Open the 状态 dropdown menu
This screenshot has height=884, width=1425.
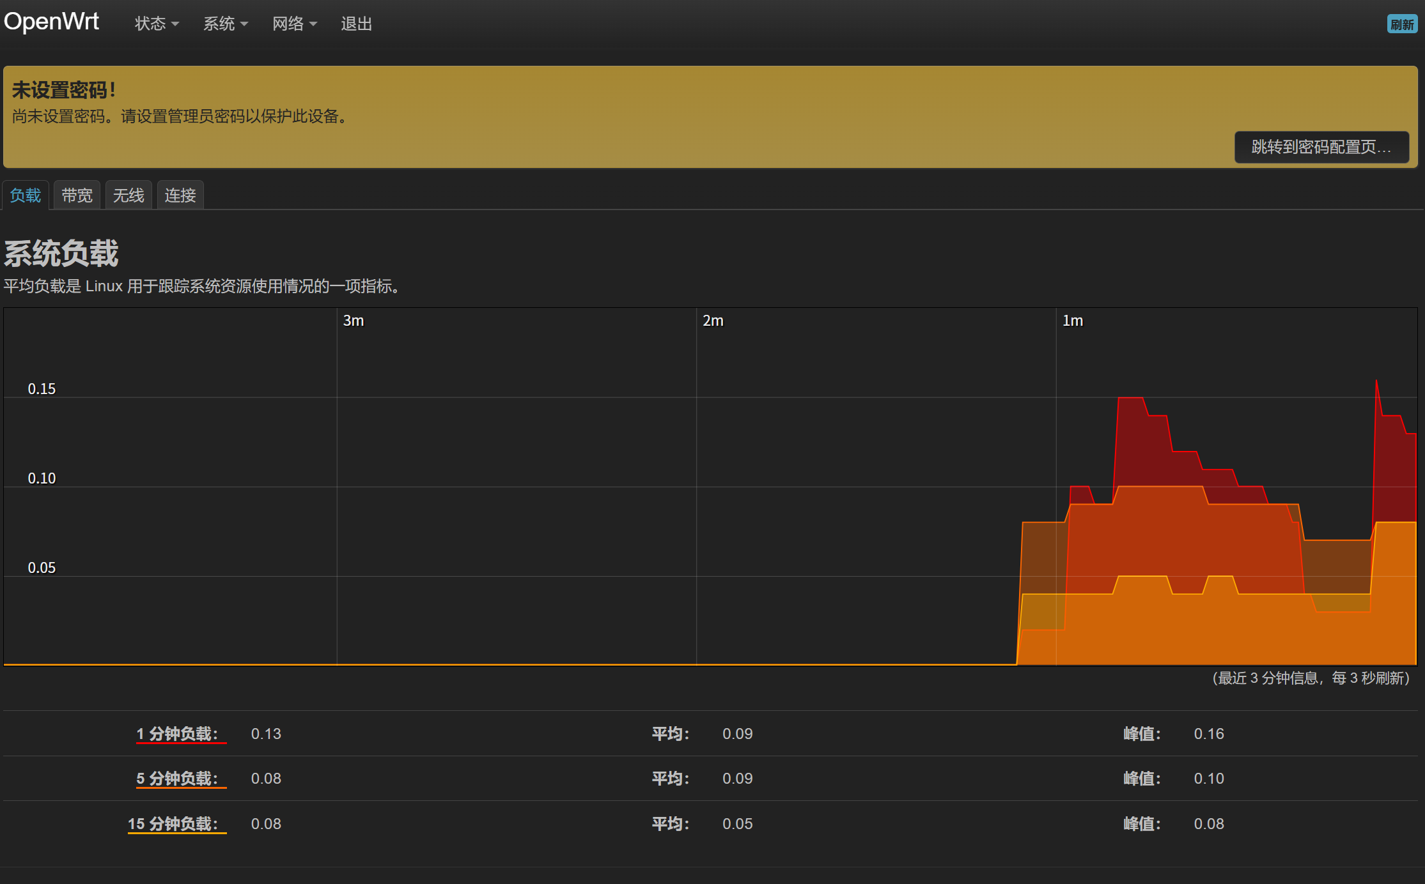(156, 24)
